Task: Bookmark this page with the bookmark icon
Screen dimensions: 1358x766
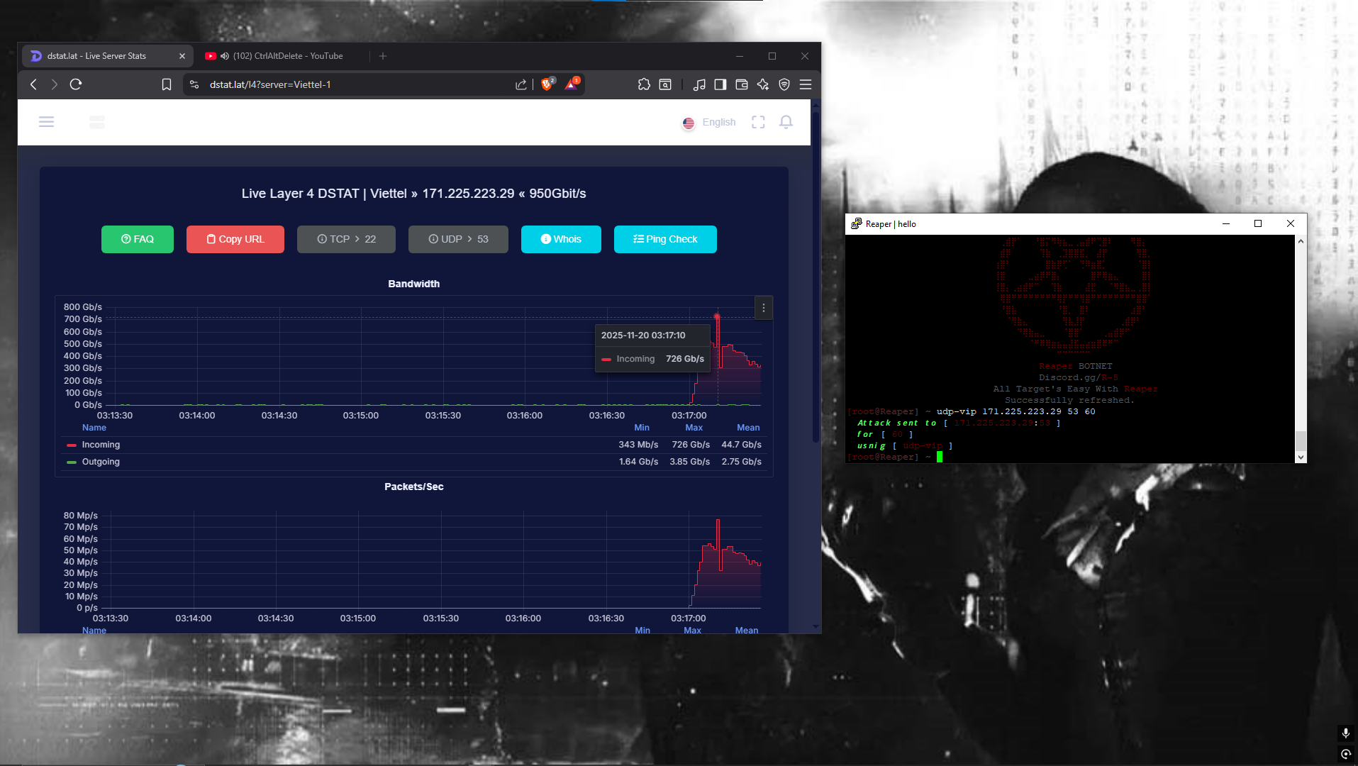Action: pos(167,84)
